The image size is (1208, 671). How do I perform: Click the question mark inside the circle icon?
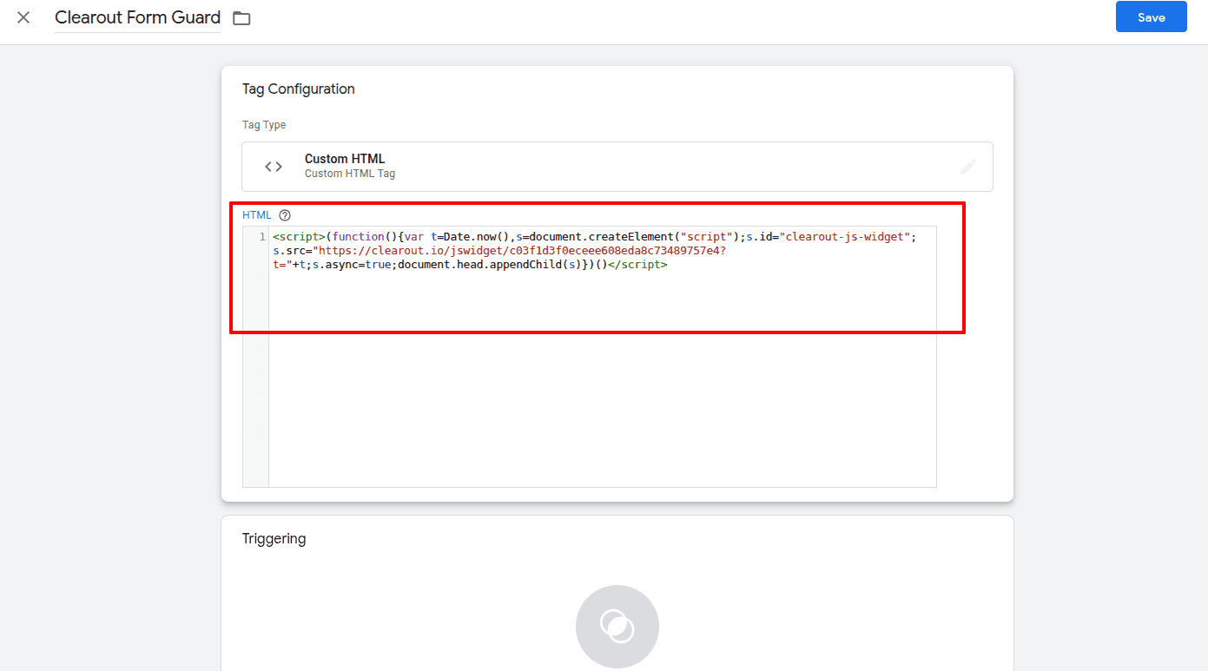coord(285,214)
